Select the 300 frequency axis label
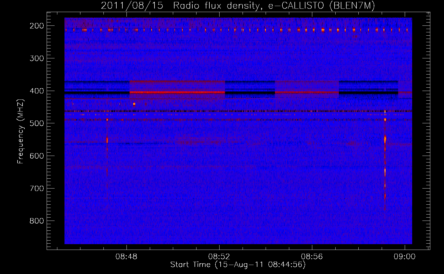Image resolution: width=444 pixels, height=274 pixels. [x=37, y=58]
